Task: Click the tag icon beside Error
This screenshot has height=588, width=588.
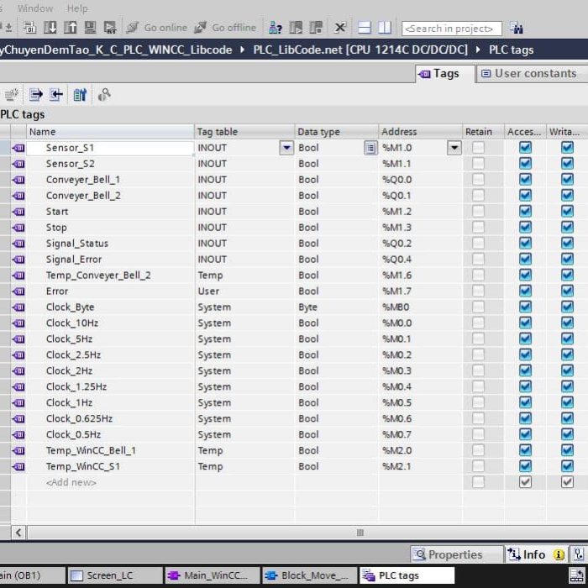Action: click(x=18, y=291)
